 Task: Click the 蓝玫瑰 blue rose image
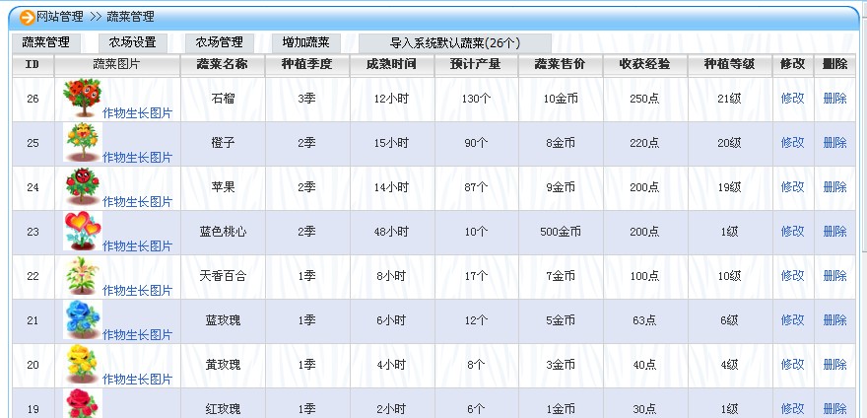coord(83,319)
